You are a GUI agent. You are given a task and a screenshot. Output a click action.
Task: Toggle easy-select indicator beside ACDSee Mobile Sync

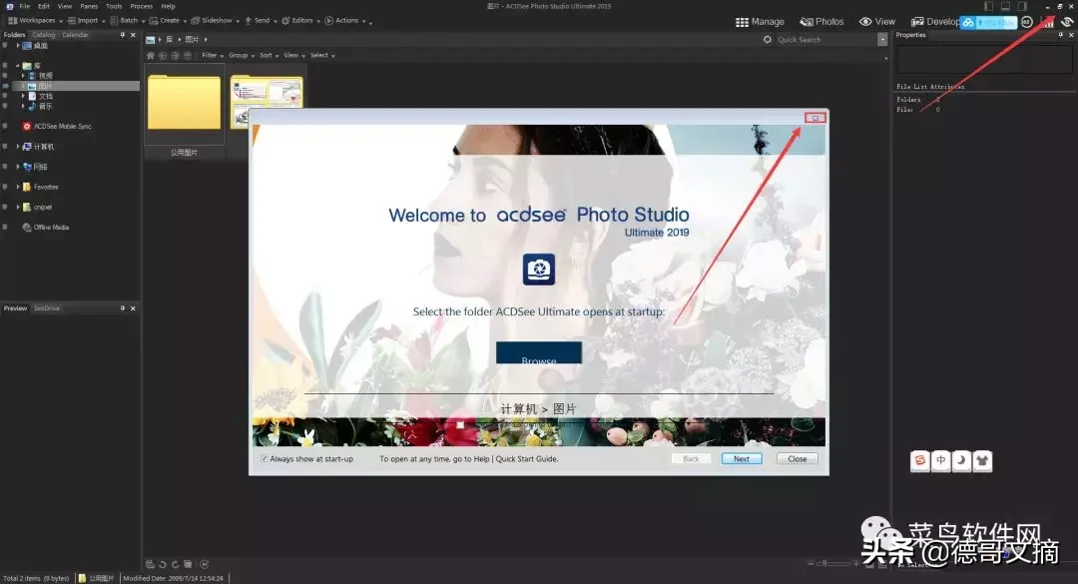[6, 127]
